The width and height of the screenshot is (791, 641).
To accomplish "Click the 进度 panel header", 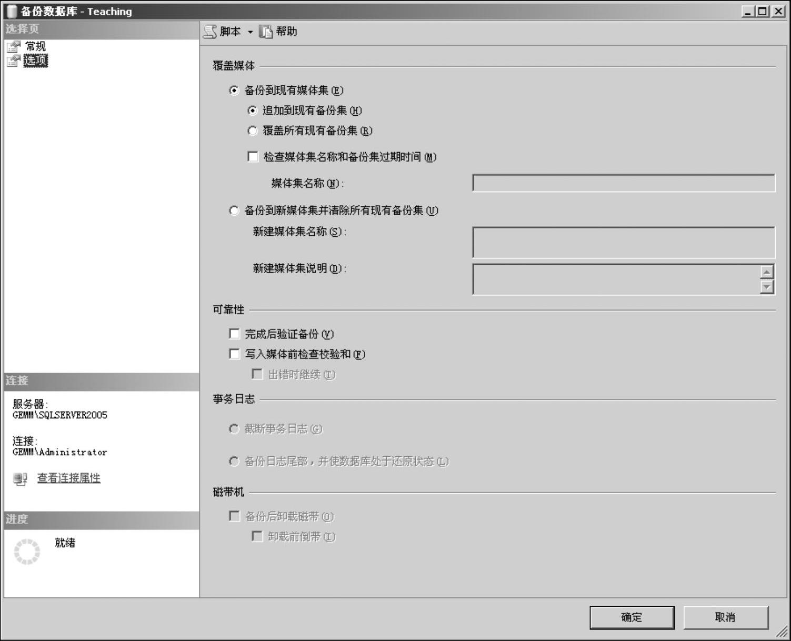I will pos(102,519).
